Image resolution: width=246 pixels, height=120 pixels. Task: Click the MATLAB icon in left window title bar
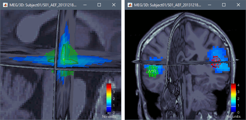5,5
